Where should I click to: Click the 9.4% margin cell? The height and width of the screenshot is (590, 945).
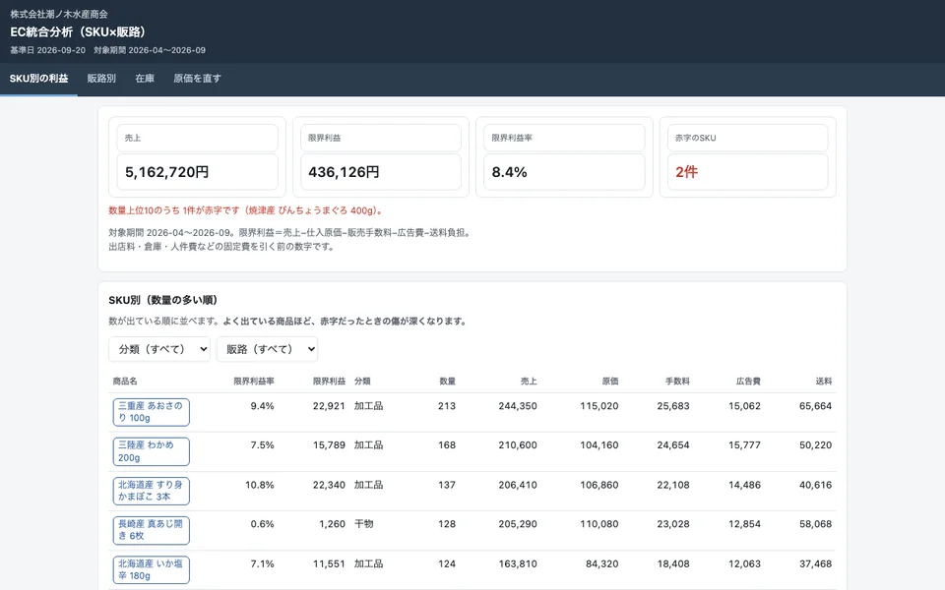pyautogui.click(x=262, y=406)
